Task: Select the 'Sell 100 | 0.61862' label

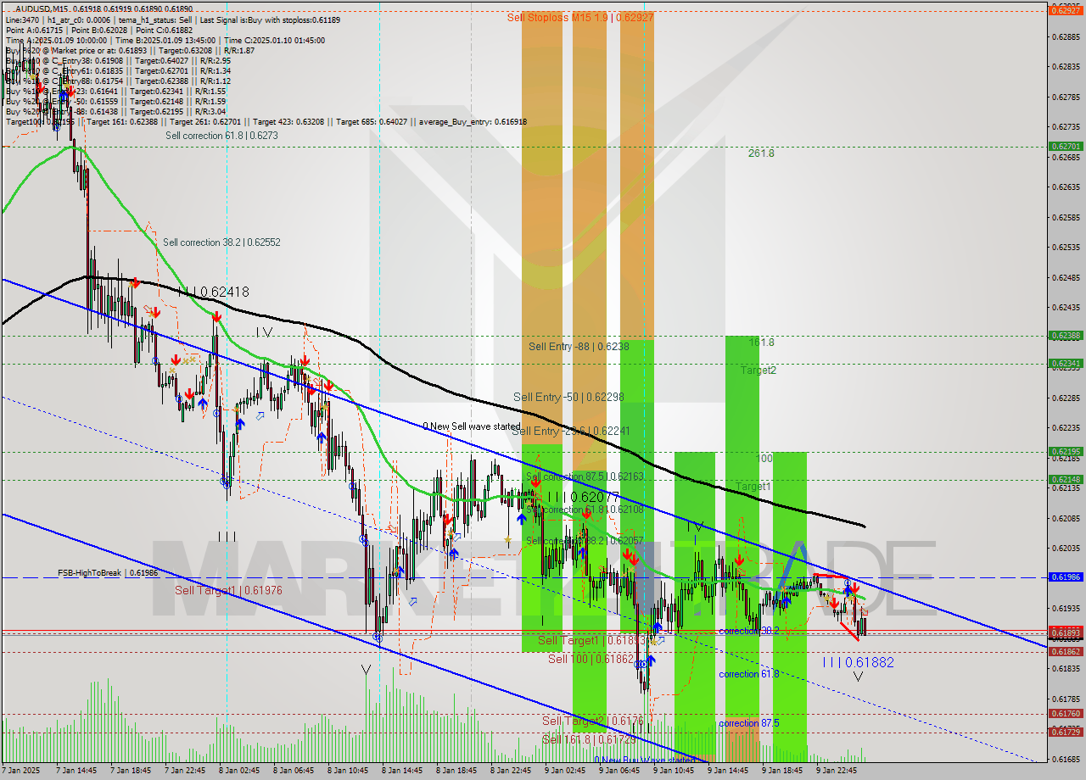Action: click(x=591, y=659)
